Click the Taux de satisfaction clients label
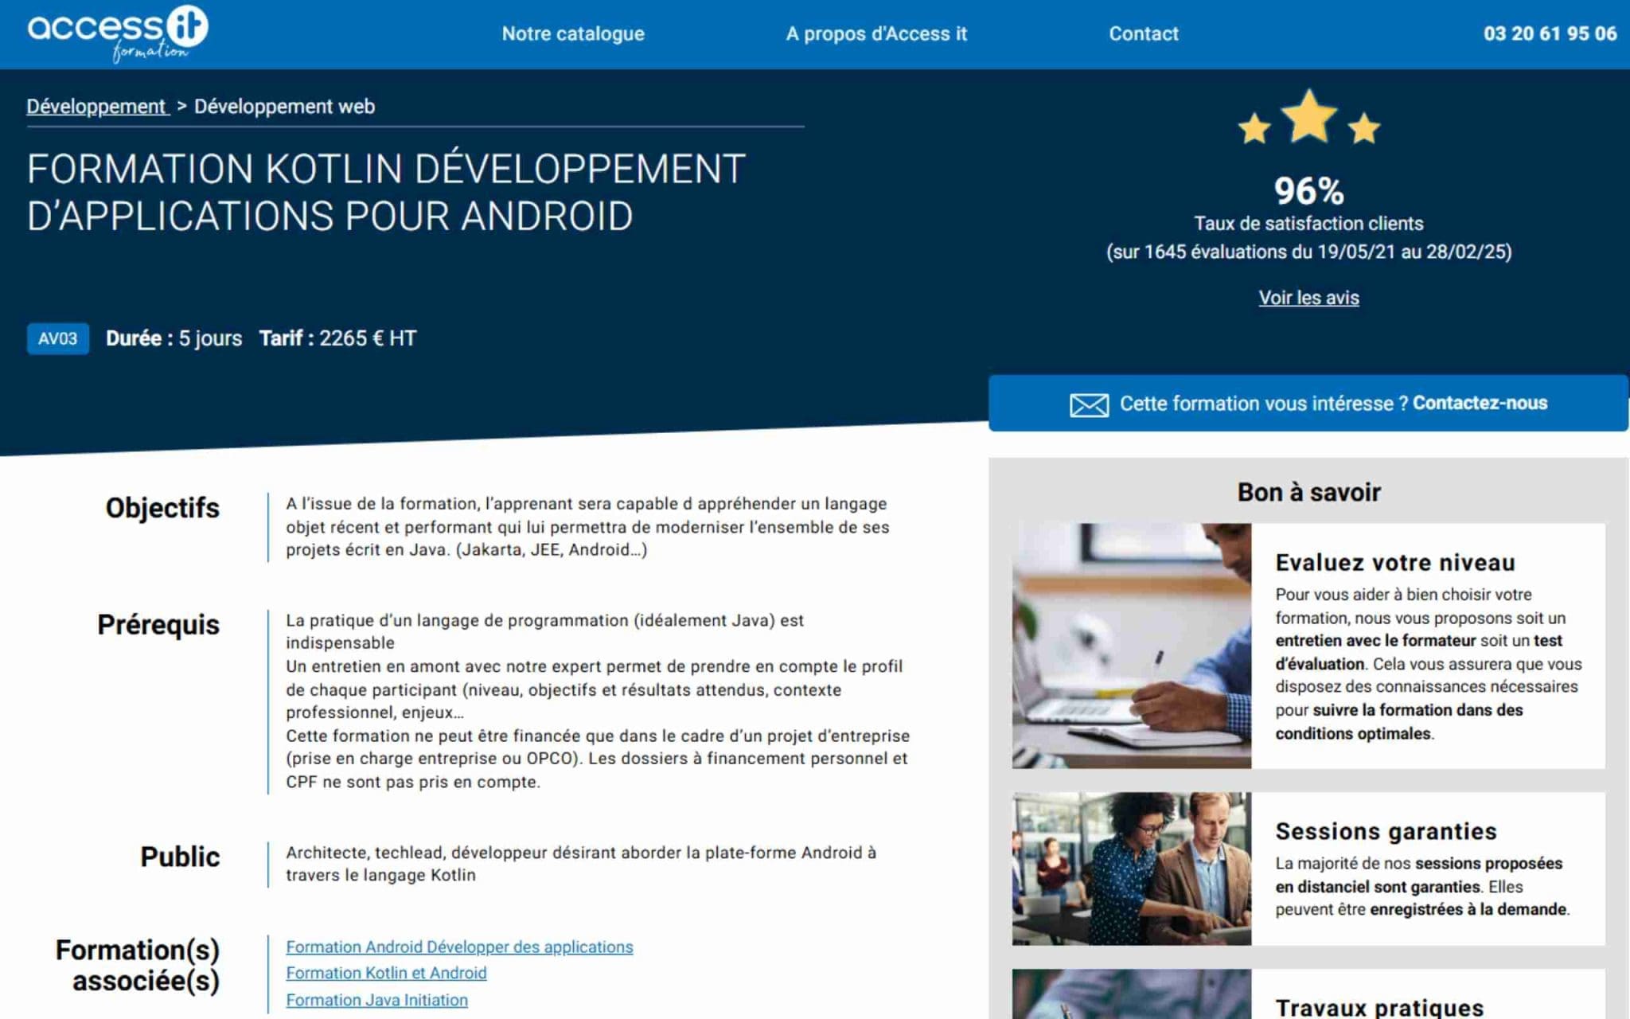 click(1308, 224)
